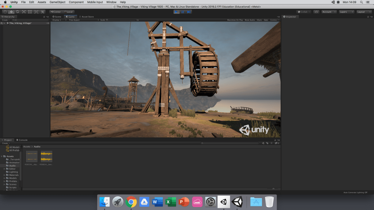
Task: Toggle the Stats overlay
Action: (266, 20)
